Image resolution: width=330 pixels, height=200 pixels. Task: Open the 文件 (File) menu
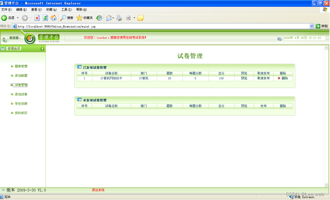click(6, 10)
